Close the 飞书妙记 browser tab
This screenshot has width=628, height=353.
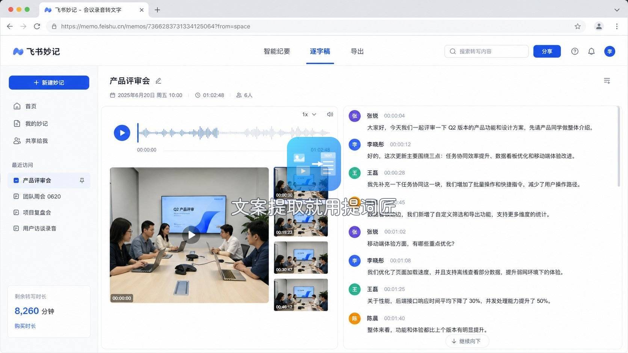pyautogui.click(x=142, y=10)
